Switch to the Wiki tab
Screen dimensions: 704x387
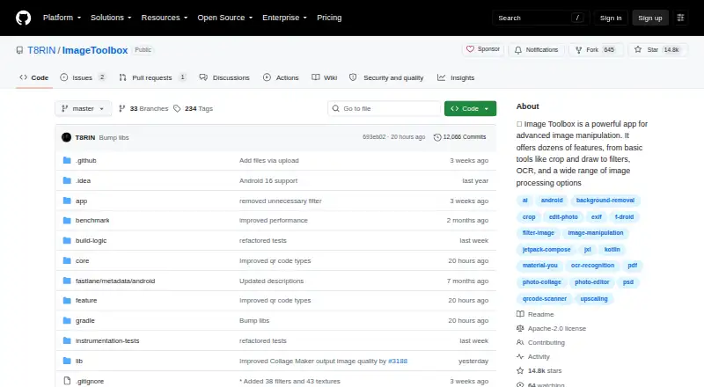[325, 77]
